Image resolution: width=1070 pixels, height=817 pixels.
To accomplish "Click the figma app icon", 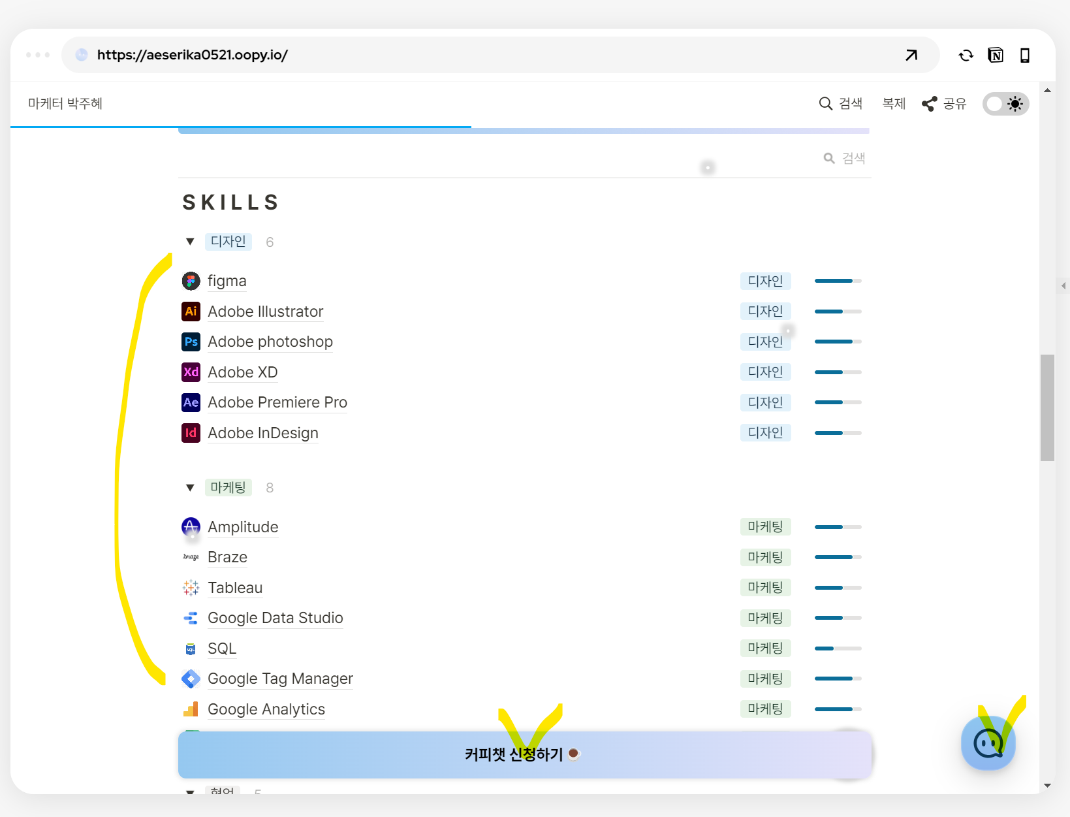I will [x=191, y=281].
